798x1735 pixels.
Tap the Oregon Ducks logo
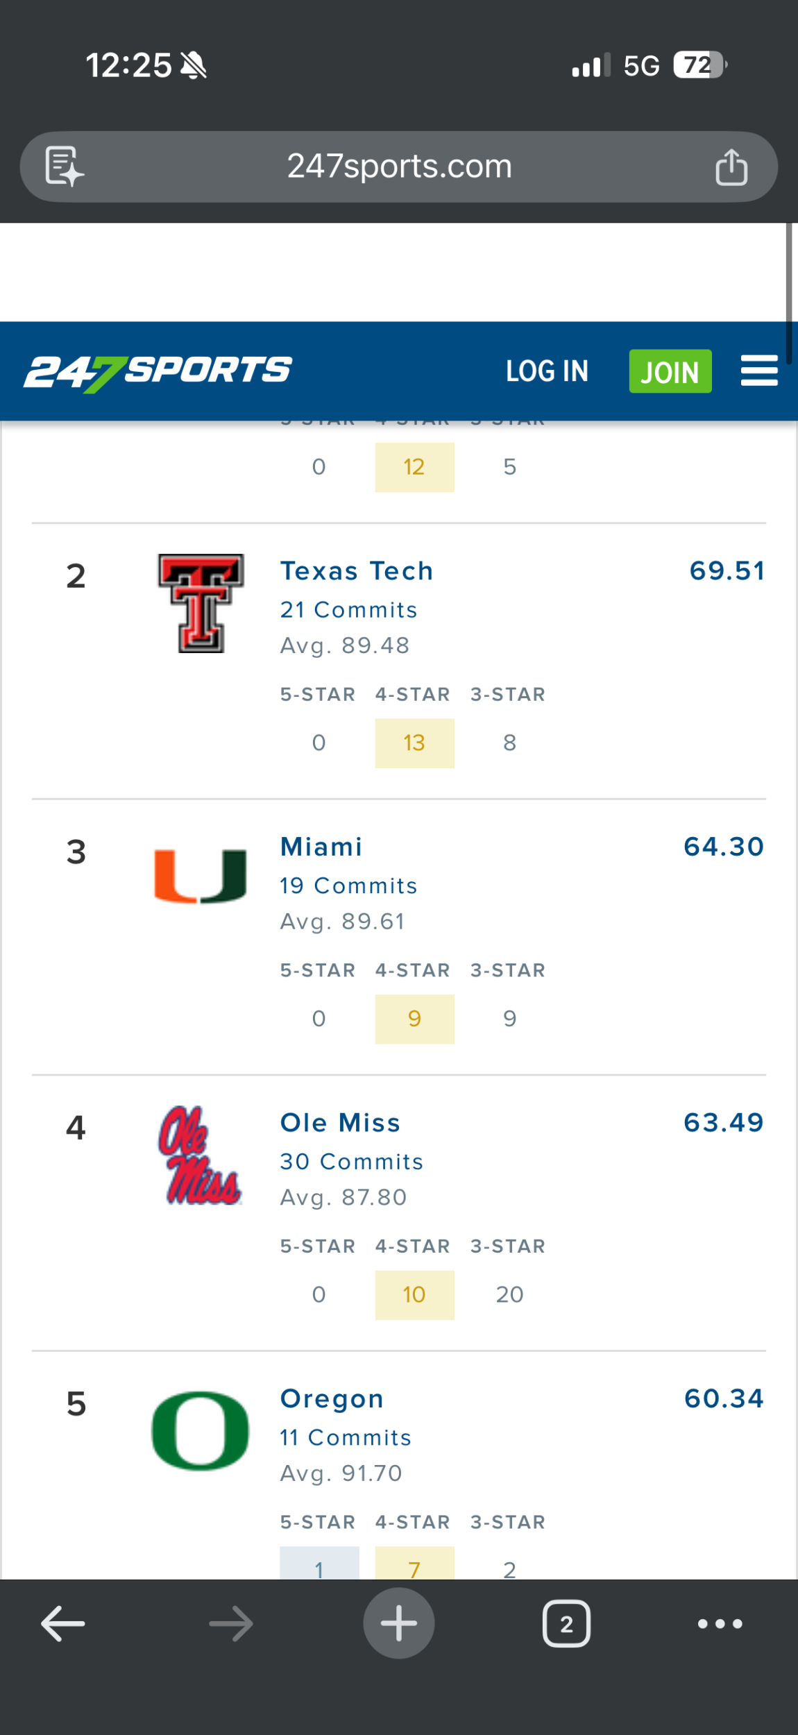tap(201, 1430)
